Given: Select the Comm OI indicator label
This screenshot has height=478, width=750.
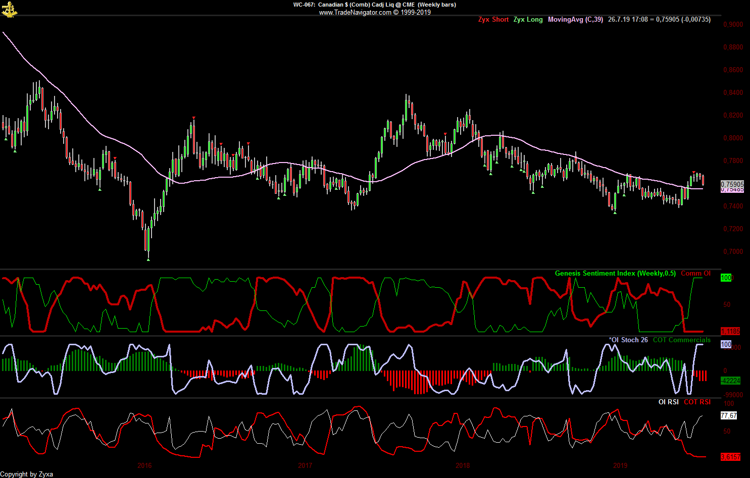Looking at the screenshot, I should coord(695,273).
